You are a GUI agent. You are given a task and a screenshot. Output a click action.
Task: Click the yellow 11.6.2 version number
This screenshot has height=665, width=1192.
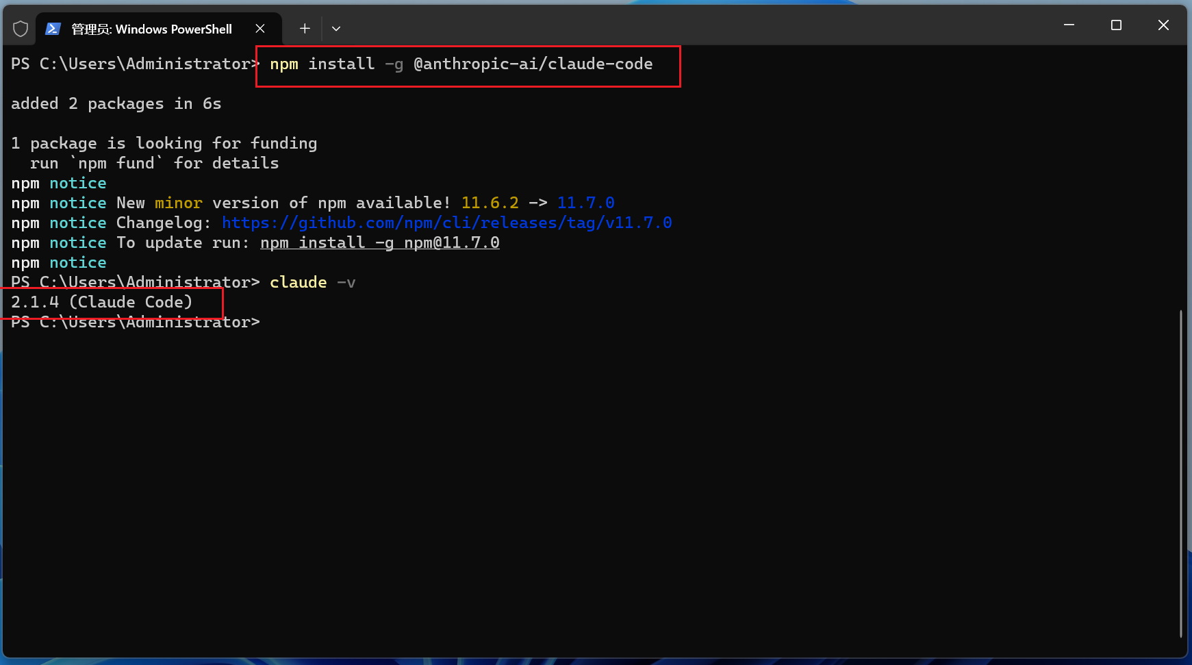coord(490,203)
